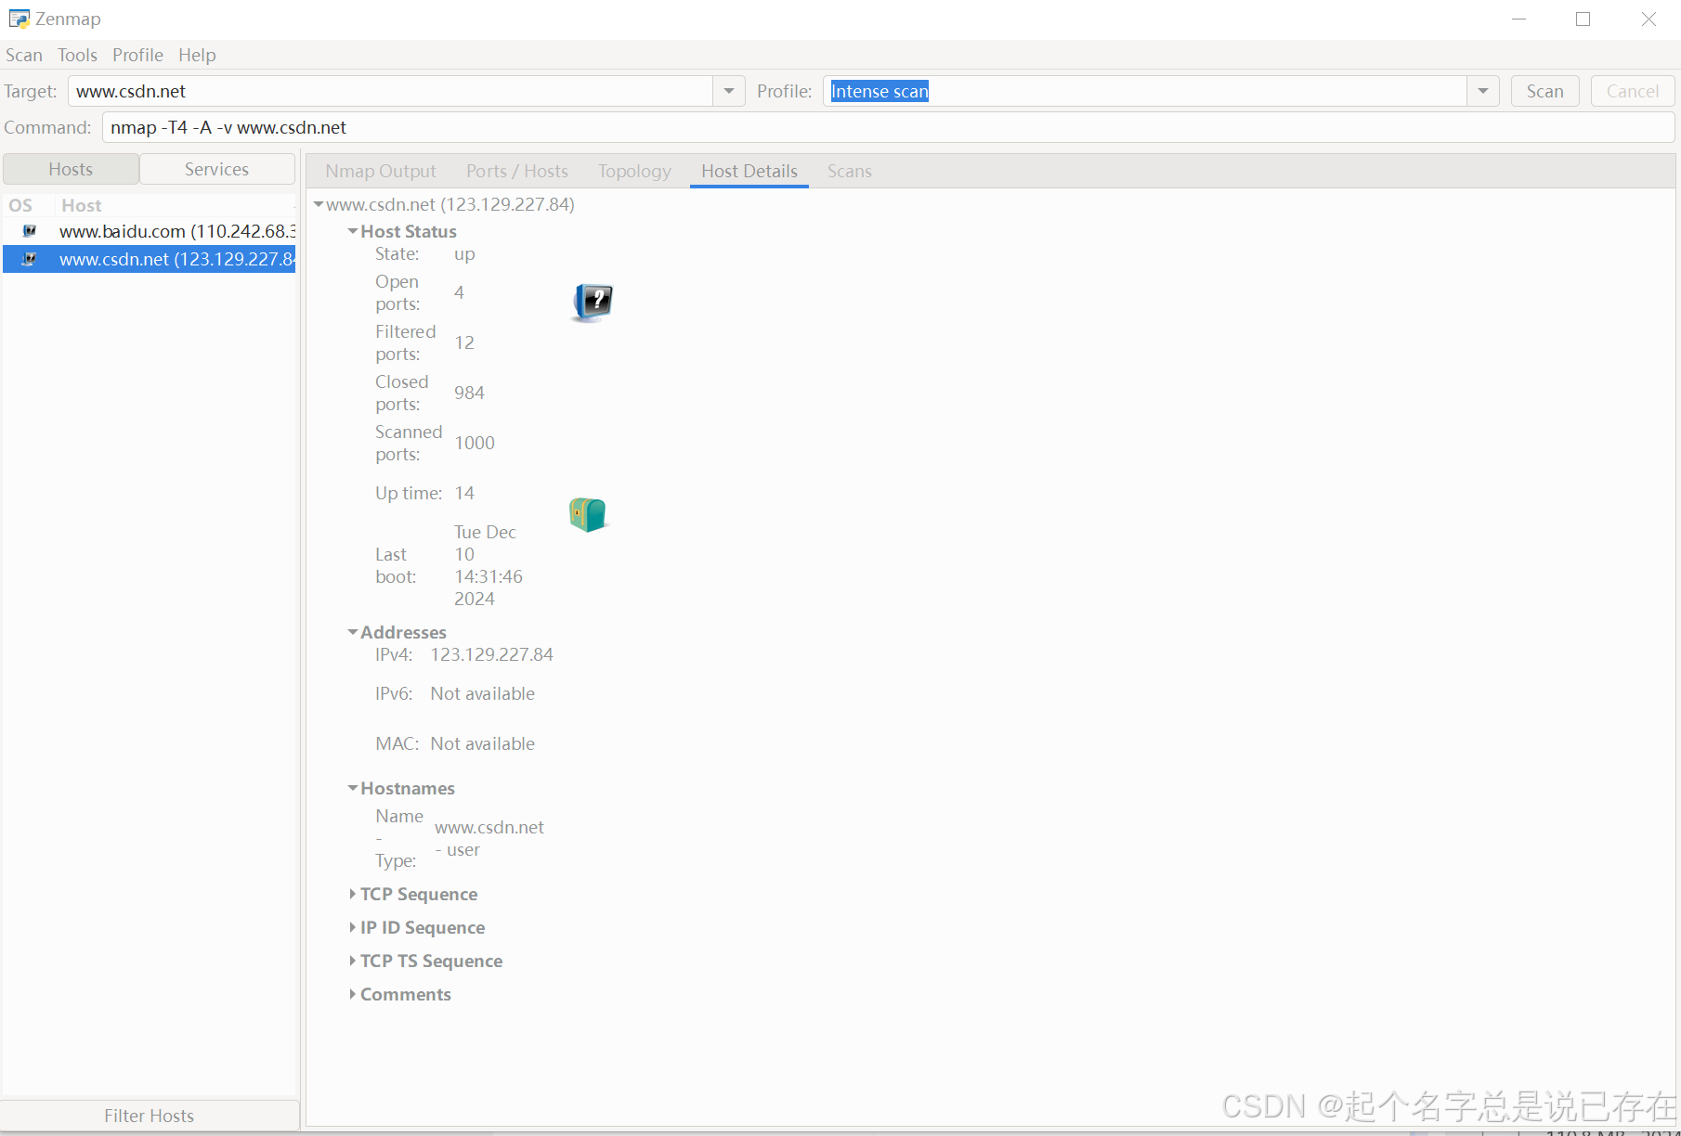The height and width of the screenshot is (1136, 1681).
Task: Click the Closed ports value 984
Action: point(469,393)
